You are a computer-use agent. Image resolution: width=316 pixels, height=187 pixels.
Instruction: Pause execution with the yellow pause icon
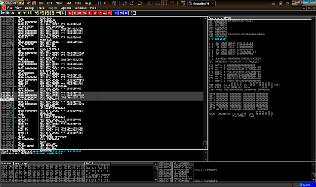[x=30, y=13]
